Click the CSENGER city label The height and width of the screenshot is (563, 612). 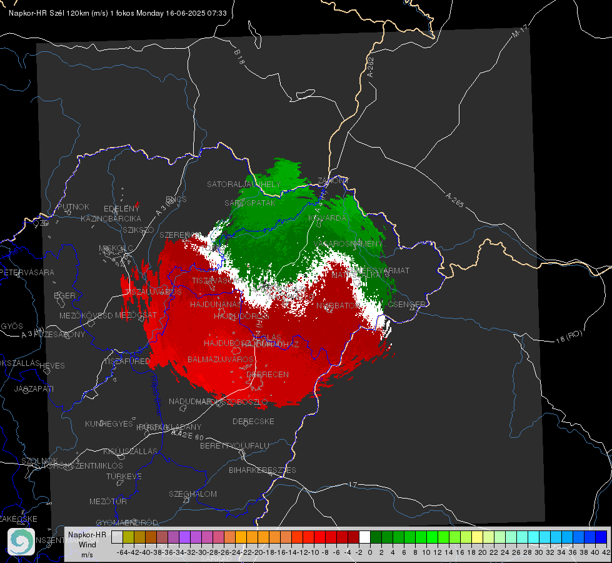point(406,304)
